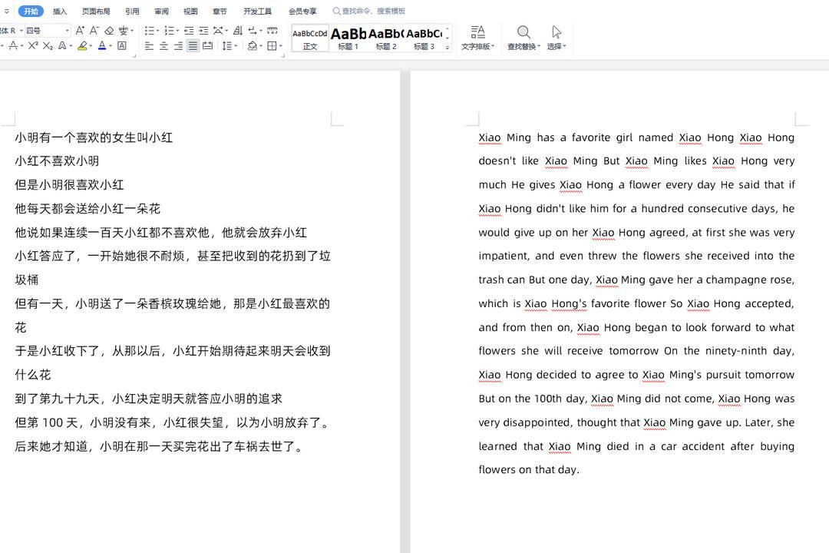Click on '小红不喜欢小明' line

click(x=57, y=161)
